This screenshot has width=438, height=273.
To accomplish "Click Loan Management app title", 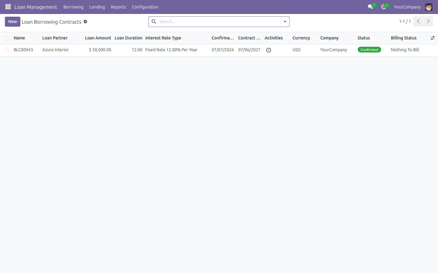I will (x=36, y=7).
